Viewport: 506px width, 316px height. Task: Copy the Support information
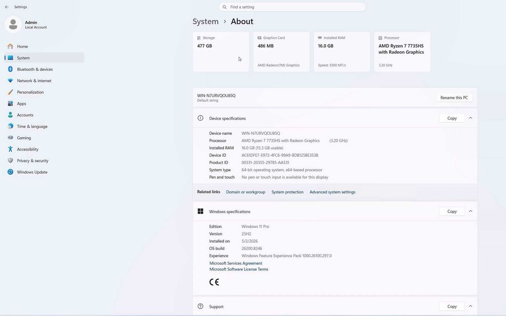coord(452,306)
